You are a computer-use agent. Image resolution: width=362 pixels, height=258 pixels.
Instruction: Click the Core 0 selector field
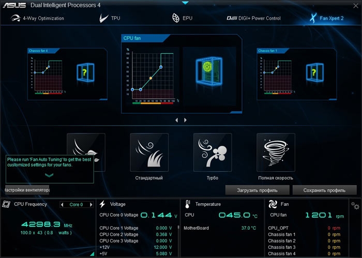[x=77, y=204]
